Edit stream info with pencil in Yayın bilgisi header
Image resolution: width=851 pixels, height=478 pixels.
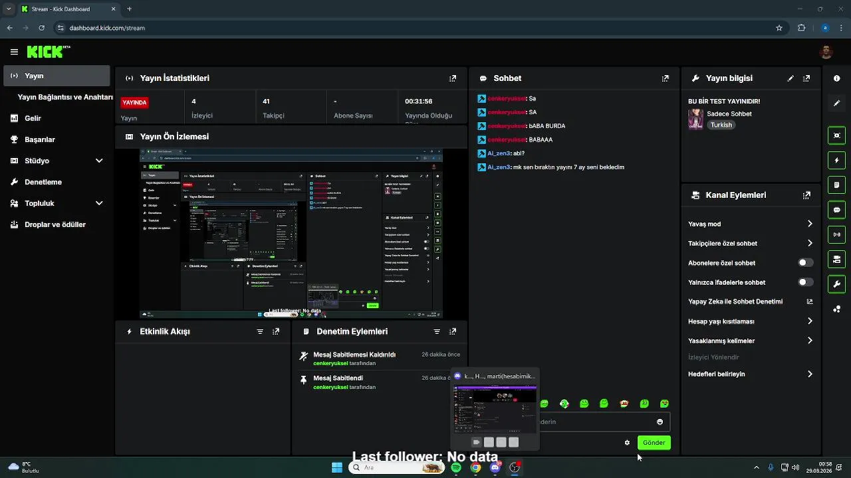[x=790, y=78]
